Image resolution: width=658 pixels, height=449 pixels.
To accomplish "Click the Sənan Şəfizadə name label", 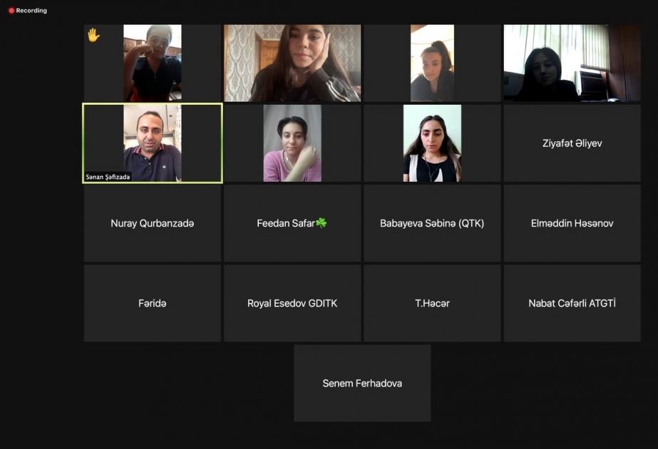I will pyautogui.click(x=108, y=177).
